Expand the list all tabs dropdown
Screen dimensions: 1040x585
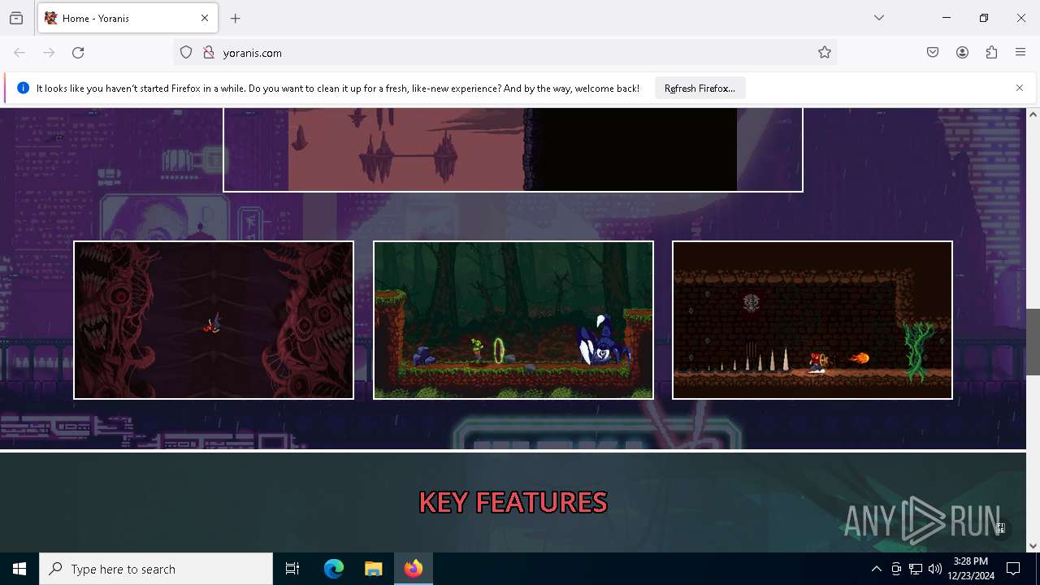[x=879, y=18]
